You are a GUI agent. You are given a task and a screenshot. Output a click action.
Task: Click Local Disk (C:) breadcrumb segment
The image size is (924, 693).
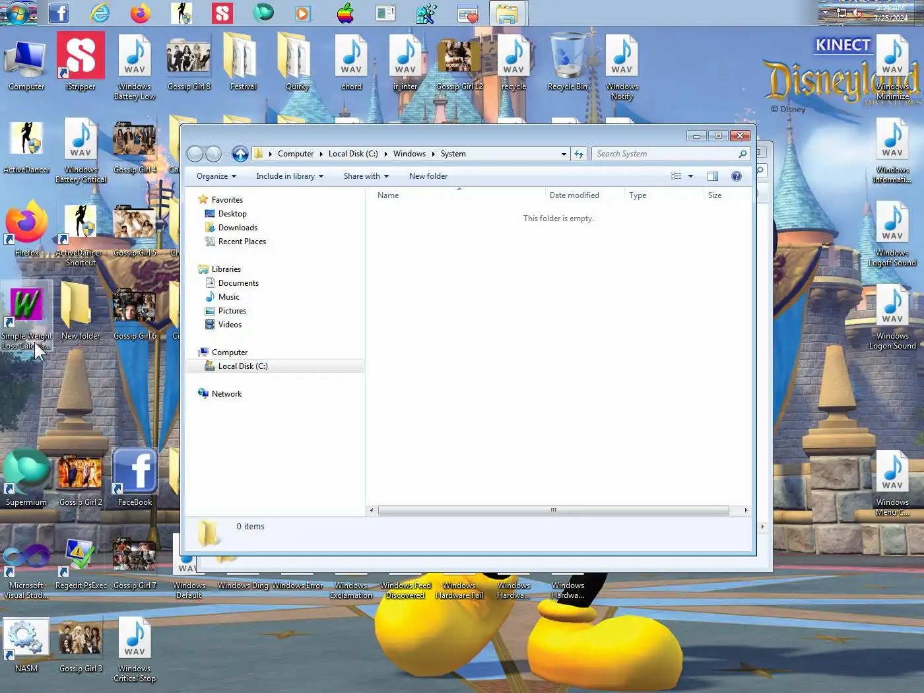353,154
